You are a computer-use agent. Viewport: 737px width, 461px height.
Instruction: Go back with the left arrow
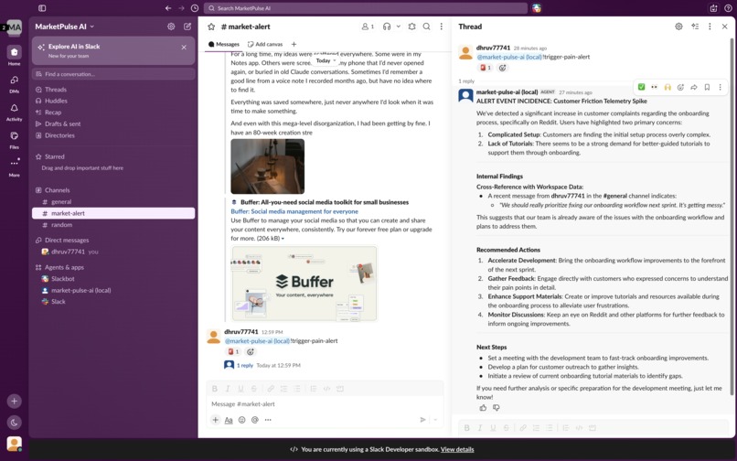[x=168, y=8]
